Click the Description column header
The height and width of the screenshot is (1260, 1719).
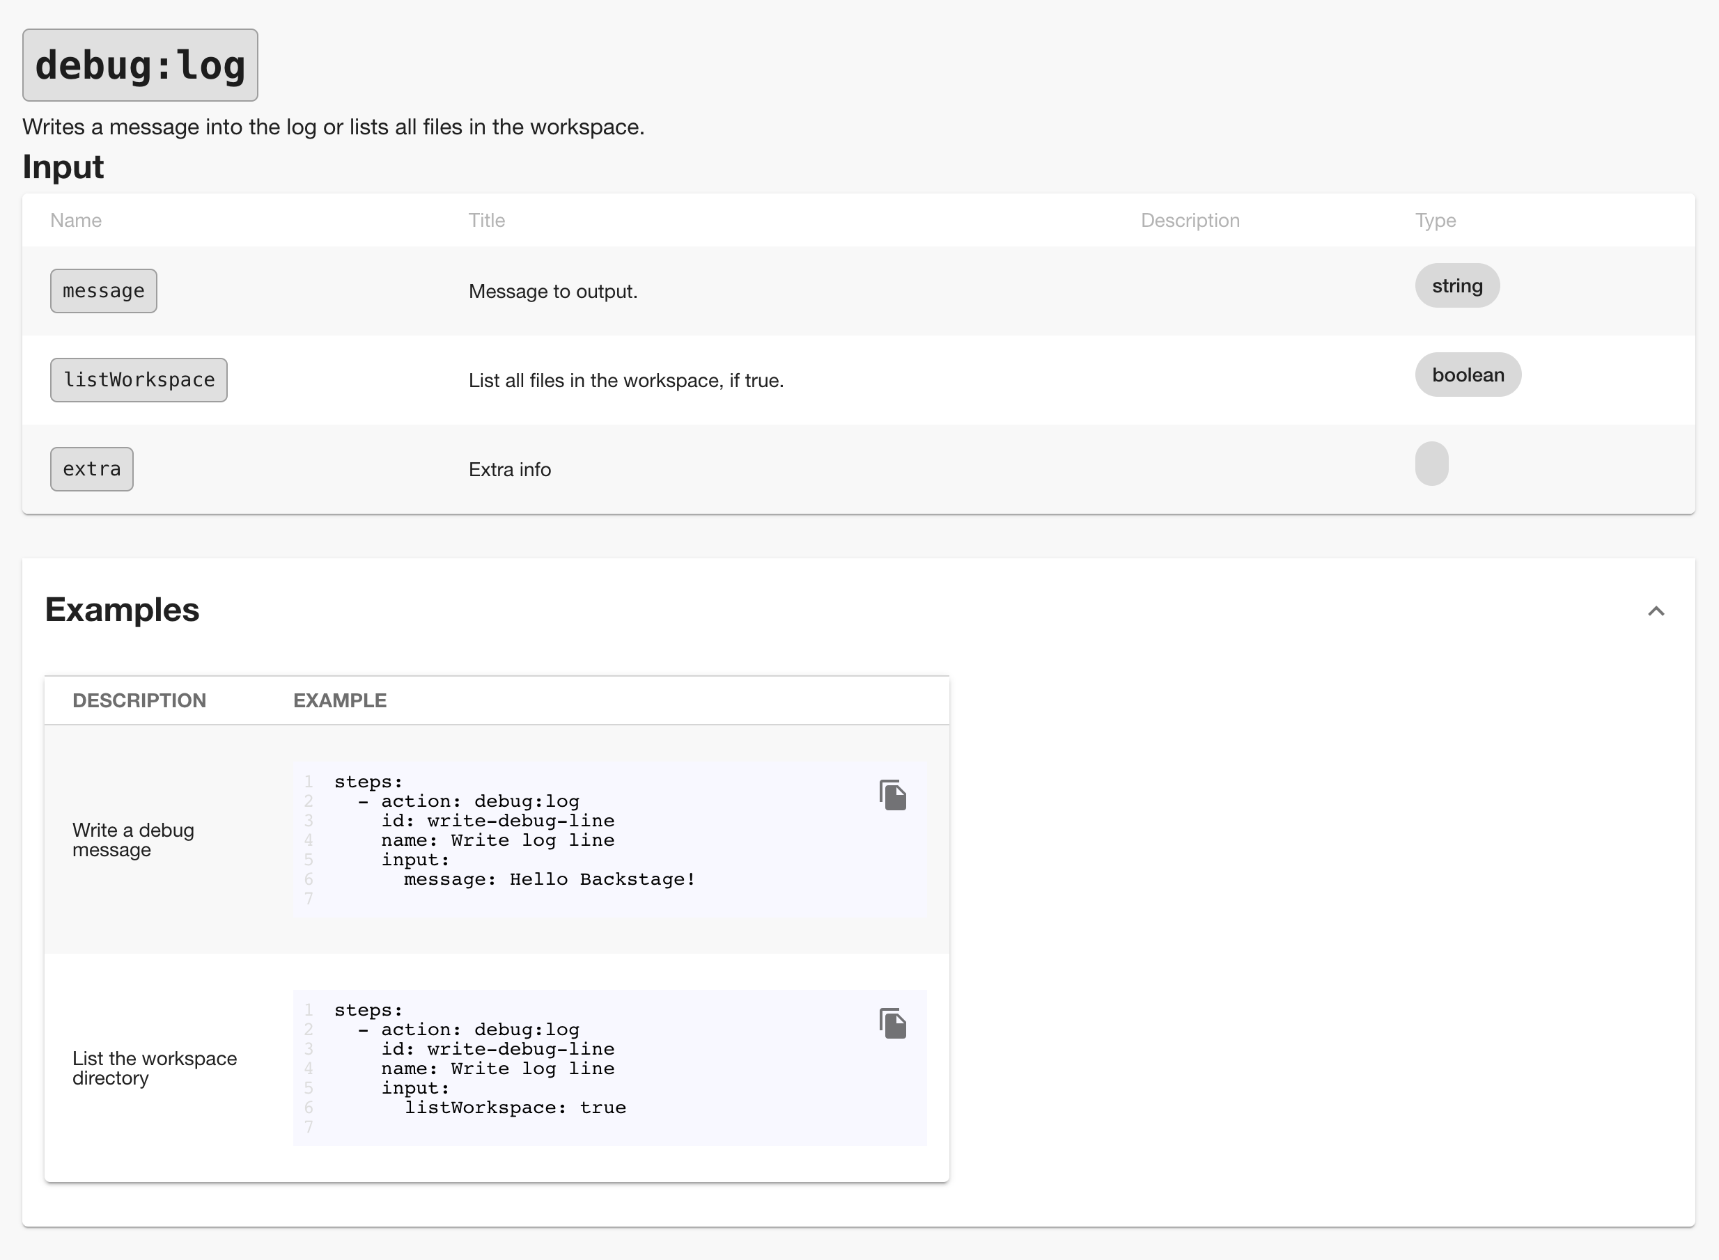(x=1189, y=220)
